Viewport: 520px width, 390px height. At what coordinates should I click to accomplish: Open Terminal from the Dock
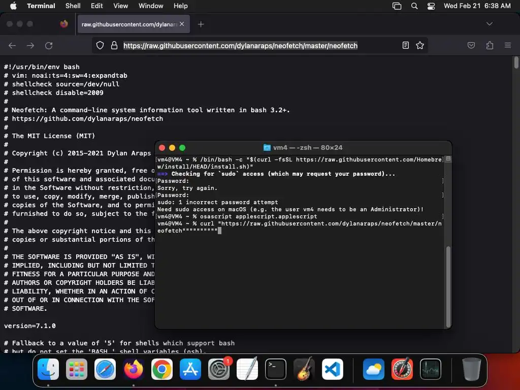[276, 369]
